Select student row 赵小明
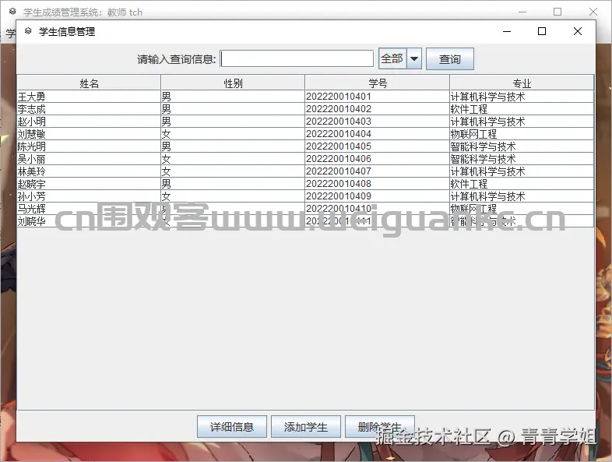Image resolution: width=612 pixels, height=462 pixels. (305, 122)
